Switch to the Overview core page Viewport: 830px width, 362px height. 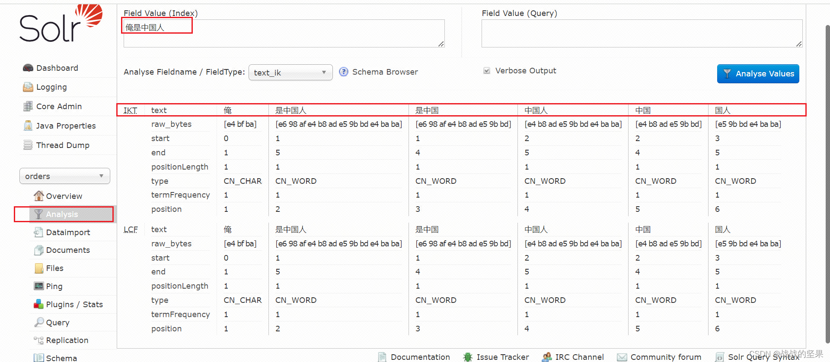[64, 196]
